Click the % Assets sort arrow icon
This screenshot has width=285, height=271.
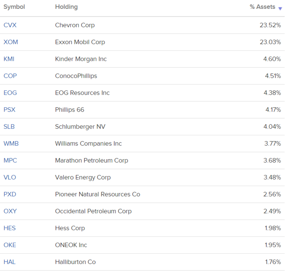click(x=280, y=8)
